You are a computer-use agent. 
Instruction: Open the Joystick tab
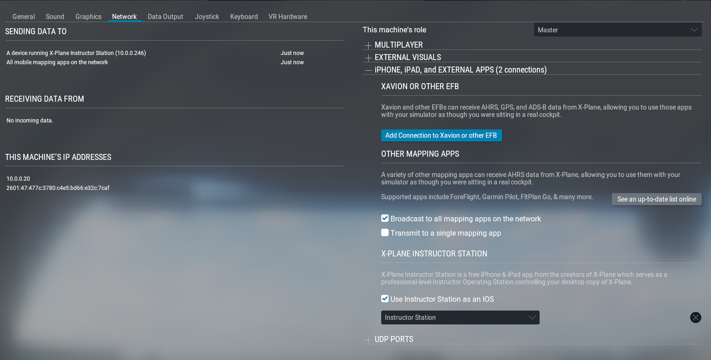click(x=207, y=17)
